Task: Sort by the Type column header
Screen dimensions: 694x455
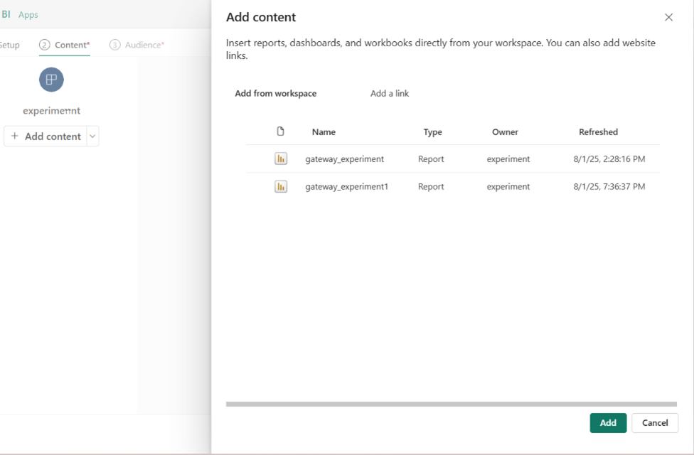Action: tap(432, 132)
